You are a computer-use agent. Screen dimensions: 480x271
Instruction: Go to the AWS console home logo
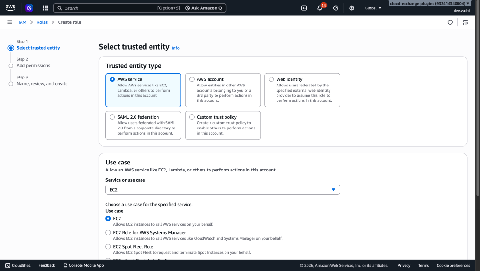click(x=10, y=8)
